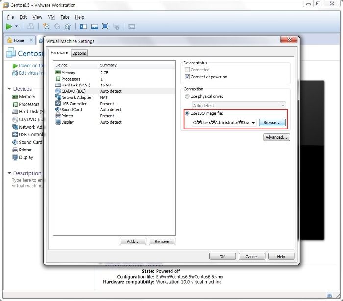Click the Unity mode toolbar icon
Image resolution: width=343 pixels, height=301 pixels.
(x=117, y=26)
